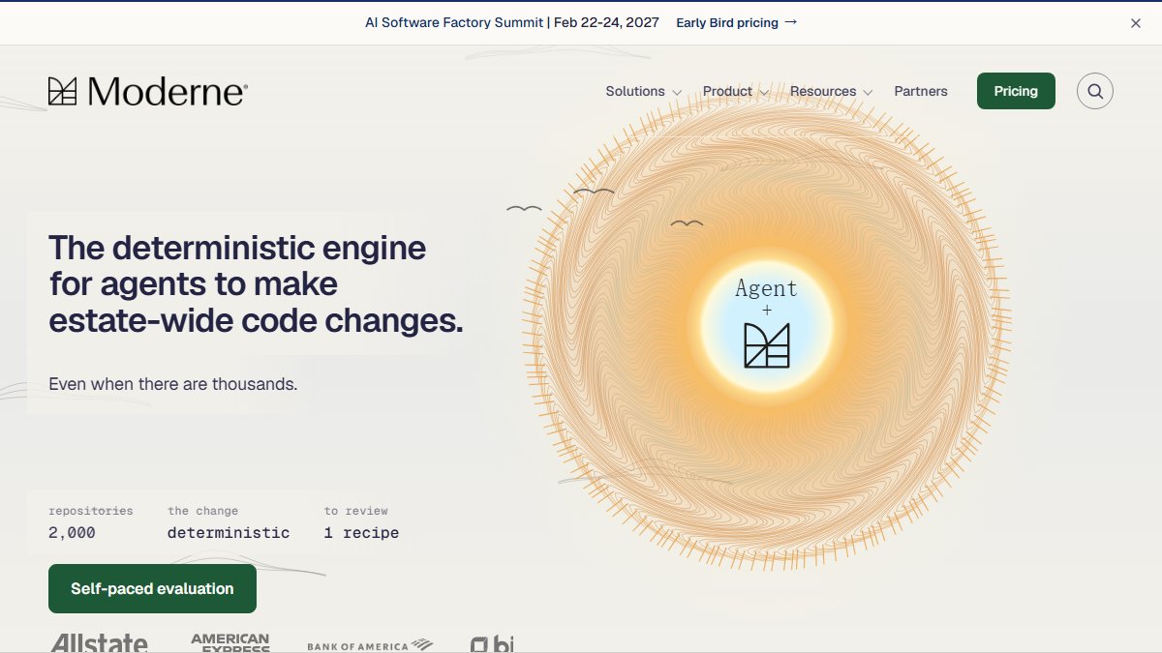Click the "2,000" repositories value

coord(72,533)
